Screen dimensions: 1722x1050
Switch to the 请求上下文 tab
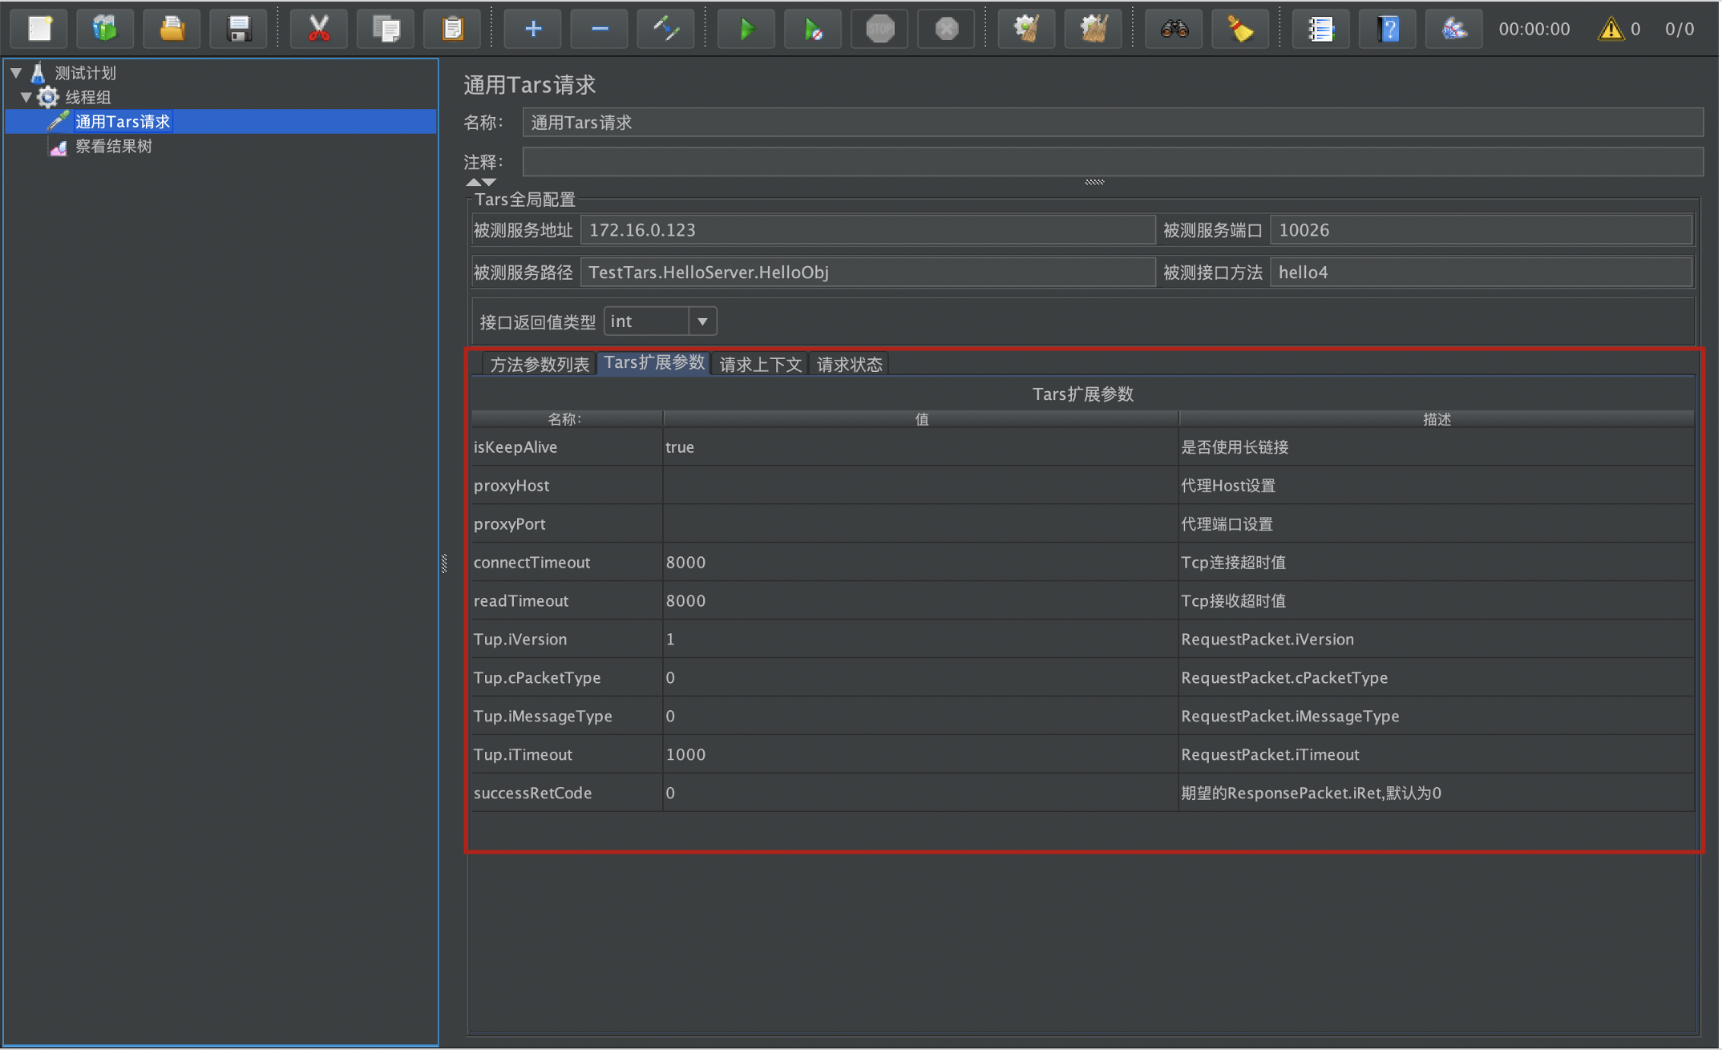(760, 365)
